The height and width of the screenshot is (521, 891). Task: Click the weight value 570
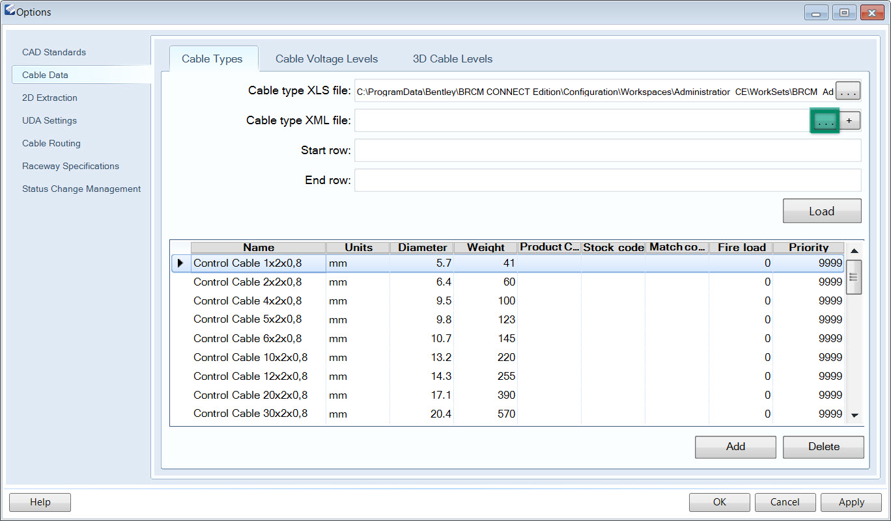coord(506,414)
